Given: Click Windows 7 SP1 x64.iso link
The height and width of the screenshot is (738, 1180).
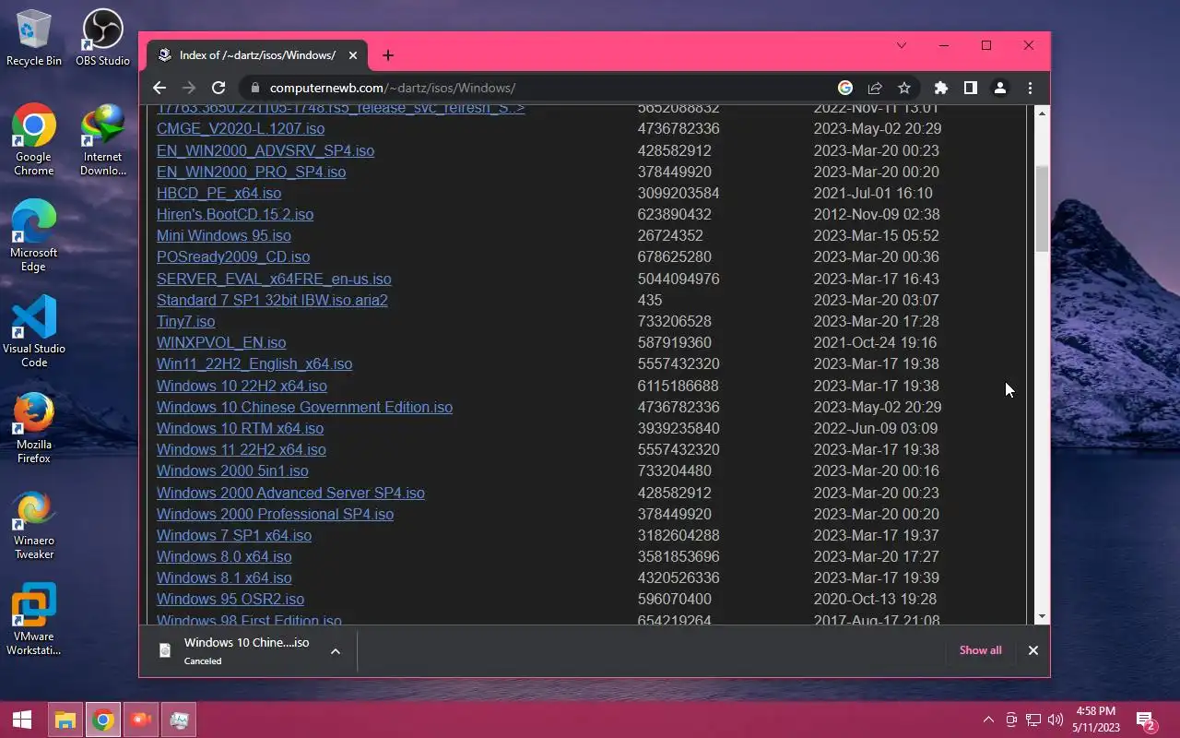Looking at the screenshot, I should (x=234, y=535).
